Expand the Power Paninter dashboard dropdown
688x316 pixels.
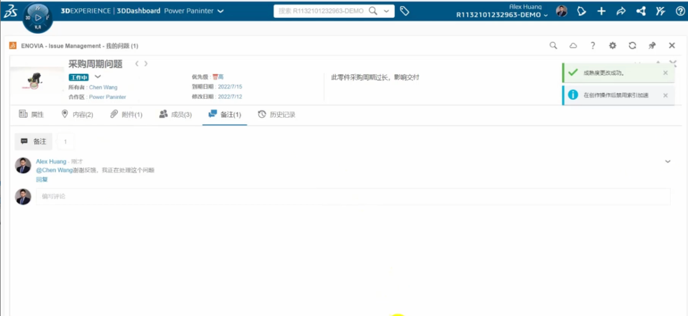tap(220, 11)
